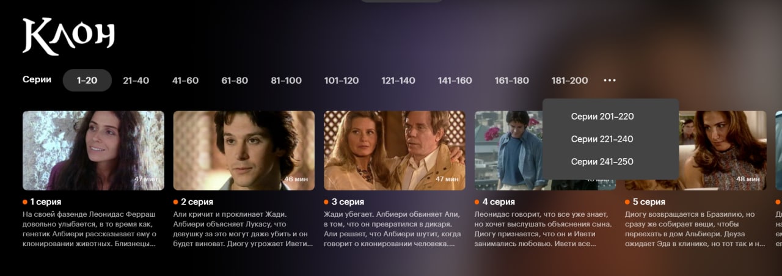
Task: Pick Серии 241–250 menu entry
Action: click(x=602, y=162)
